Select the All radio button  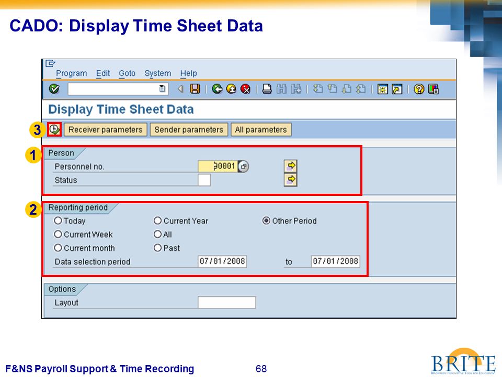[x=157, y=235]
